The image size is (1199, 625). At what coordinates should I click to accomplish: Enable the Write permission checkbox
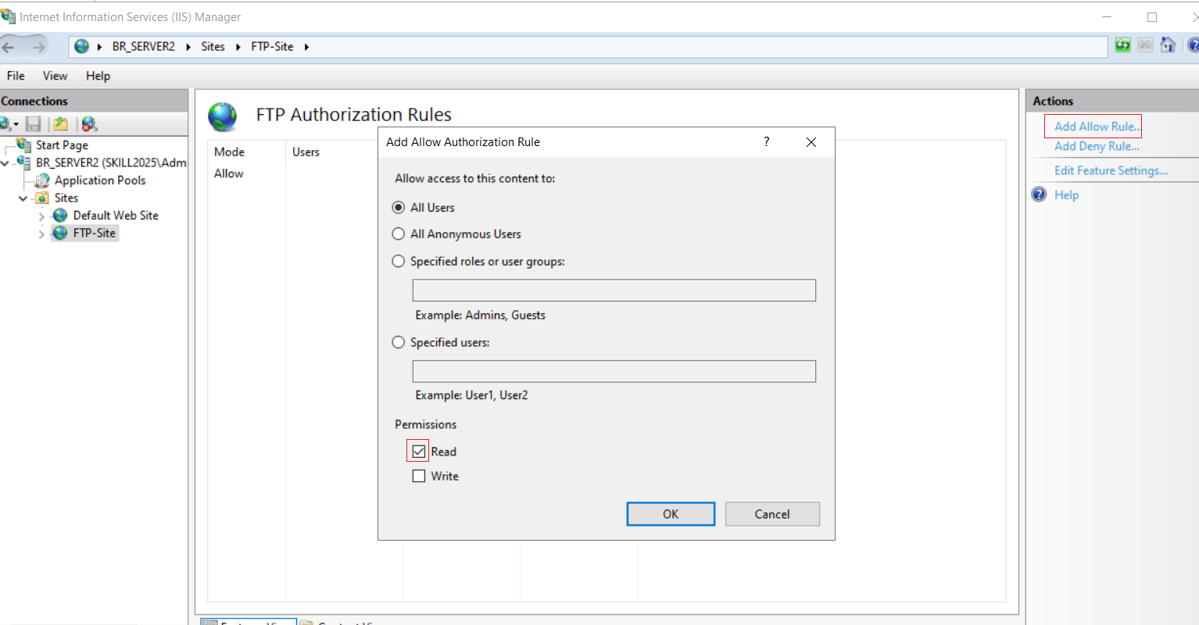coord(419,476)
